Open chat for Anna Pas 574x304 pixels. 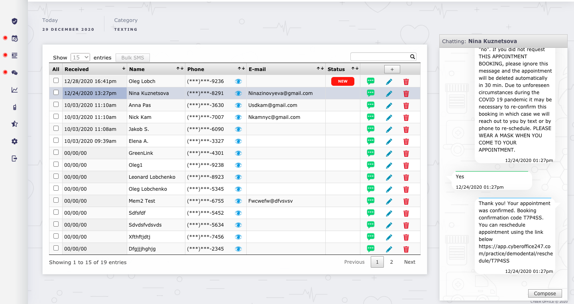(x=371, y=105)
